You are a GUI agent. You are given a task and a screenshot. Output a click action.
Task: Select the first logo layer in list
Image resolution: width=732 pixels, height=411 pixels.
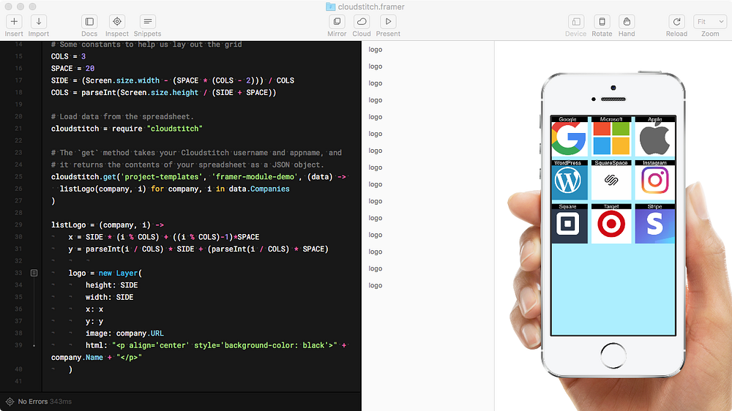[x=376, y=50]
